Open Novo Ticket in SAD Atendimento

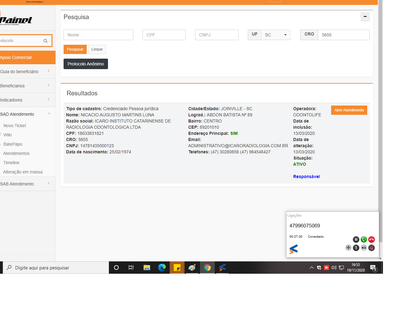tap(15, 126)
